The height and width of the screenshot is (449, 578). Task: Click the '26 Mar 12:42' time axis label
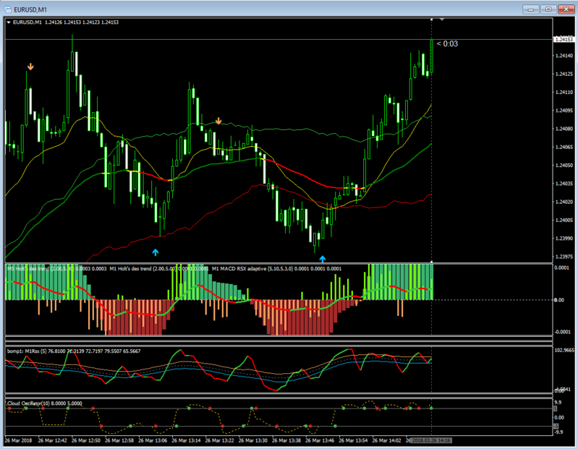tap(52, 440)
